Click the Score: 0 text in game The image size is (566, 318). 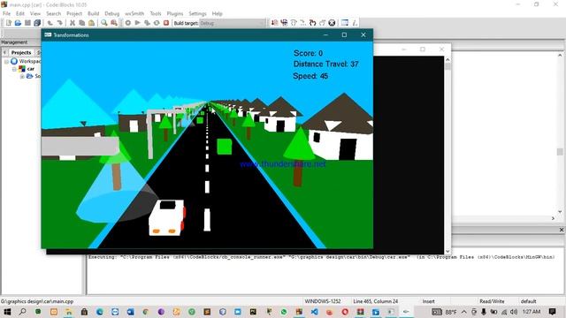pos(308,53)
